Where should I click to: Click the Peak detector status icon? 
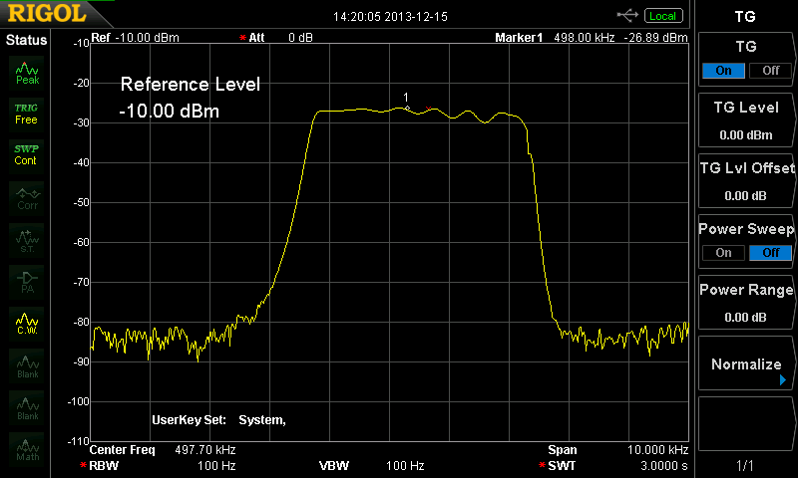27,72
